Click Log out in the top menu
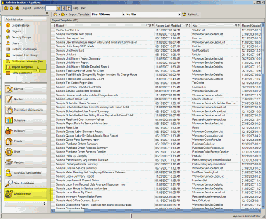Viewport: 266px width, 219px height. 27,8
